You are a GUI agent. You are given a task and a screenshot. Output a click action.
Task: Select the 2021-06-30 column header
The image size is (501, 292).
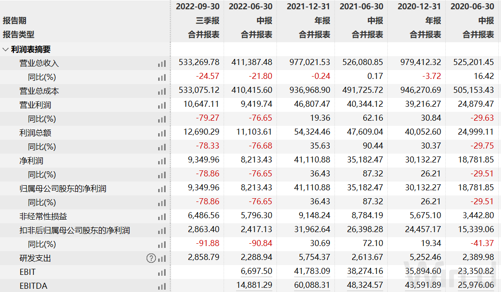tap(361, 6)
